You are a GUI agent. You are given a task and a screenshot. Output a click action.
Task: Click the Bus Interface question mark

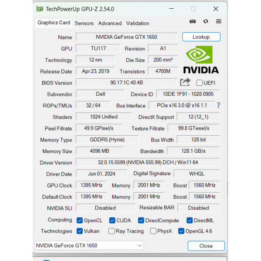pos(218,105)
